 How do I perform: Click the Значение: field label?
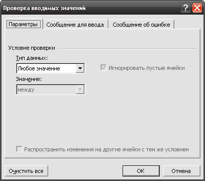pos(29,79)
